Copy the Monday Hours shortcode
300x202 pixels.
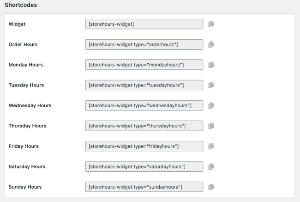coord(212,65)
